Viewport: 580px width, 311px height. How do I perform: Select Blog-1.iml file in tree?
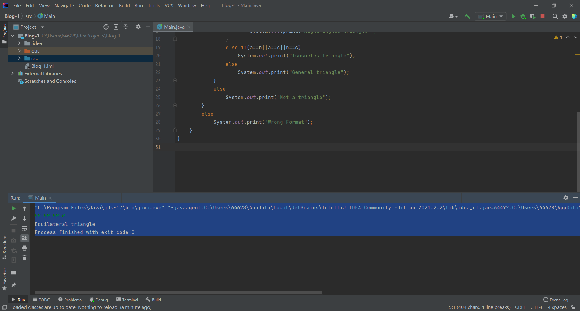[42, 66]
